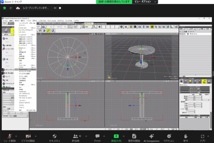The image size is (214, 143).
Task: Expand participants options arrow beside 参加者
Action: tap(86, 136)
